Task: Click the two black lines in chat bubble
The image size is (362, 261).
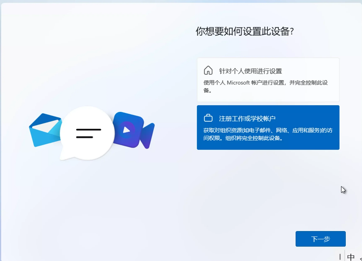Action: 88,133
